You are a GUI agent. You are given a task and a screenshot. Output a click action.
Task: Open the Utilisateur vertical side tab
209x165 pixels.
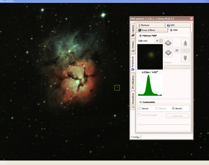pos(133,82)
